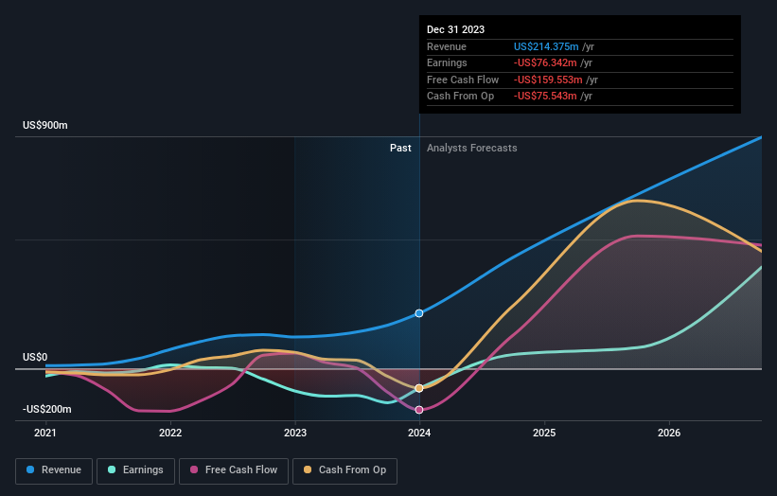Toggle the Earnings legend button
The width and height of the screenshot is (777, 496).
pyautogui.click(x=135, y=470)
